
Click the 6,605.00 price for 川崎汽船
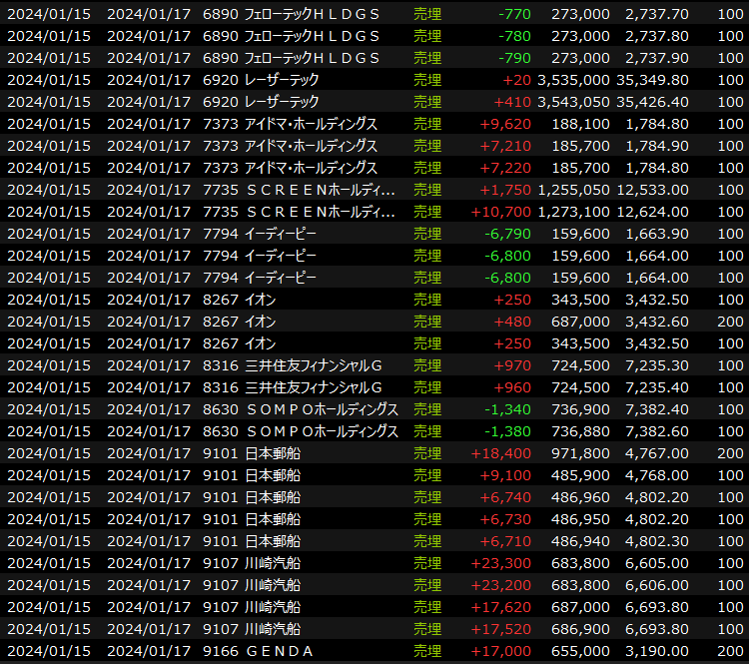click(x=656, y=563)
